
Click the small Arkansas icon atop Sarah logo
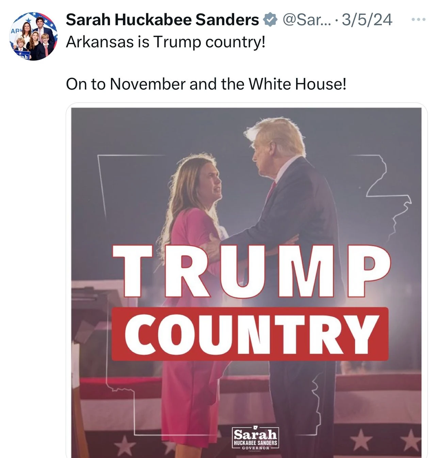[x=255, y=427]
